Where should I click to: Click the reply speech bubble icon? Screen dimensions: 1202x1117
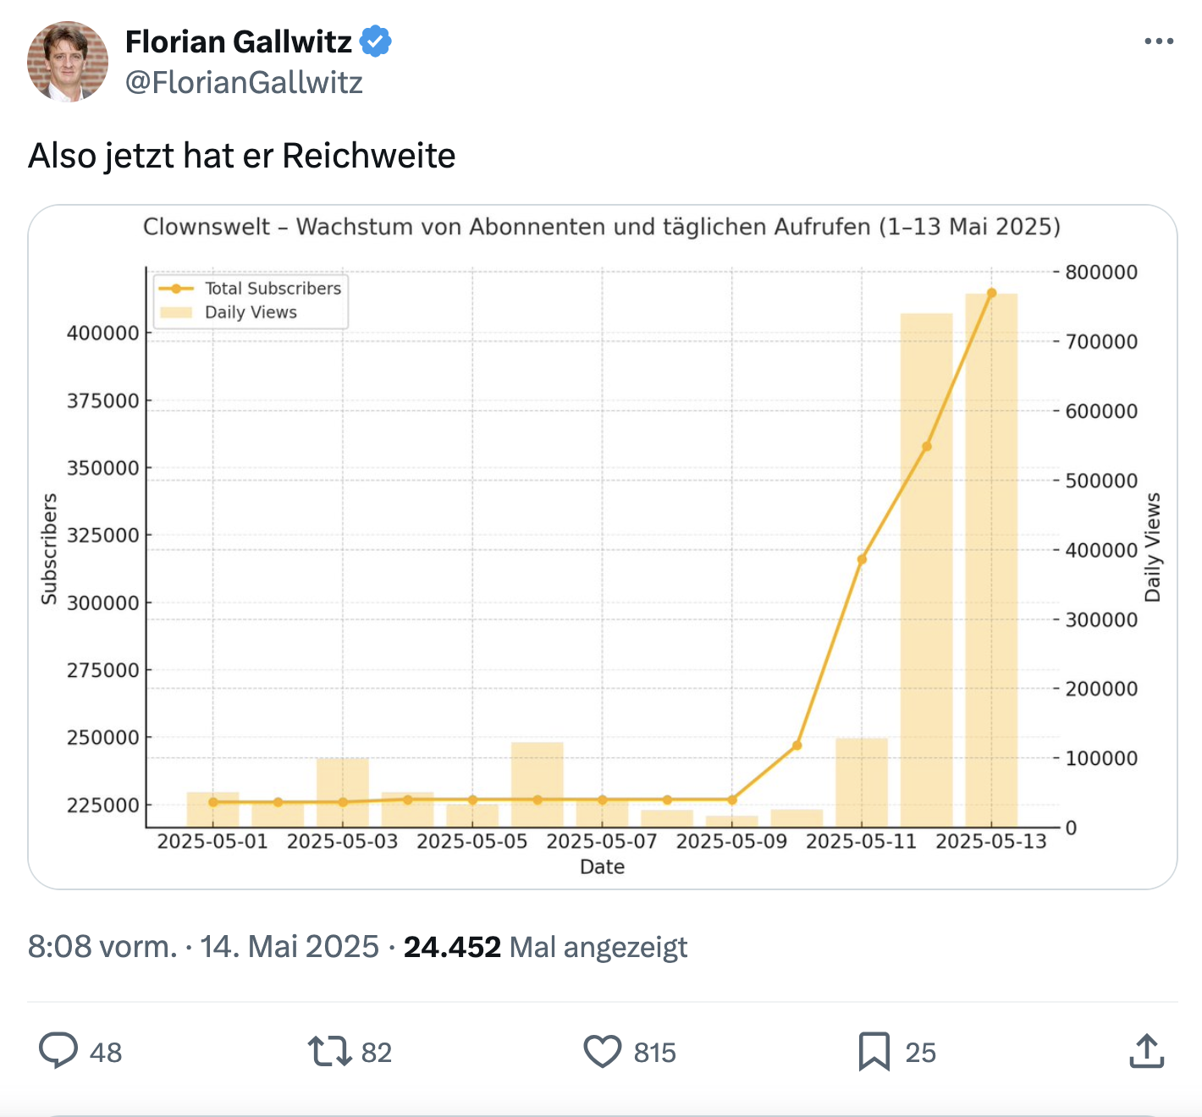58,1051
